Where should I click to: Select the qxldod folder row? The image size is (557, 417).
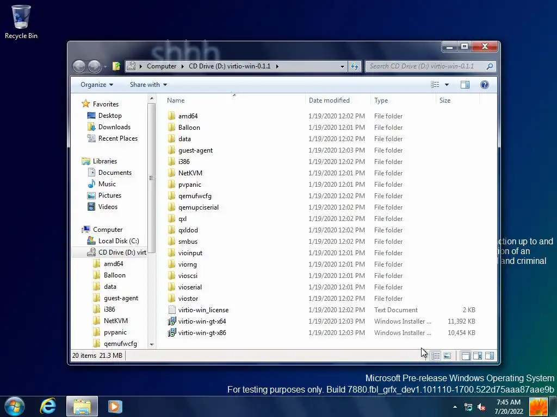tap(321, 230)
